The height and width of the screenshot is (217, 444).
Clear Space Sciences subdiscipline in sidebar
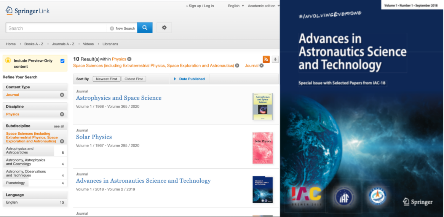62,141
